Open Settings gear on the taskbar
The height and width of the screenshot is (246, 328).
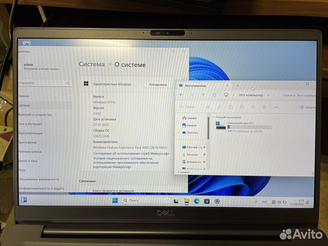[x=217, y=201]
